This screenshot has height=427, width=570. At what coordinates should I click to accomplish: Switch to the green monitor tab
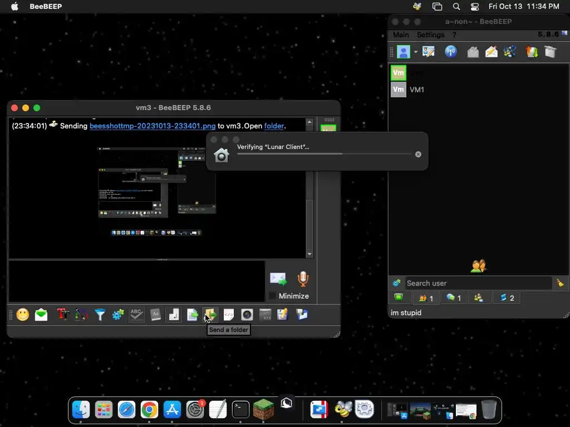click(399, 298)
